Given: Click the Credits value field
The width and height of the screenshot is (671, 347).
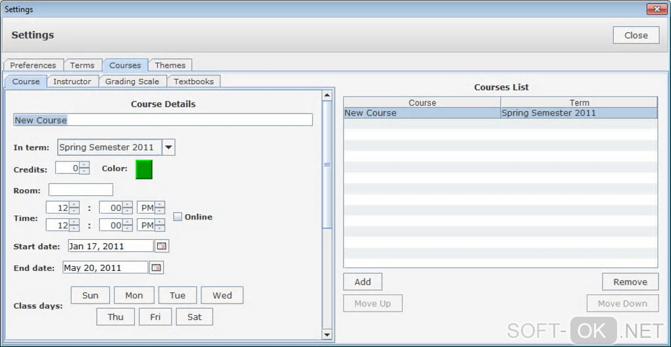Looking at the screenshot, I should click(68, 168).
